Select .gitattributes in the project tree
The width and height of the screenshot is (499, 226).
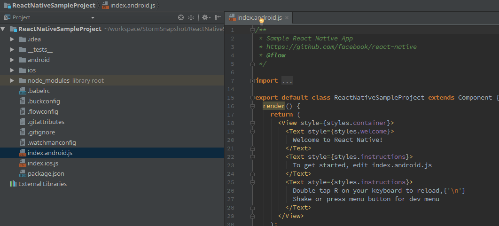(46, 122)
